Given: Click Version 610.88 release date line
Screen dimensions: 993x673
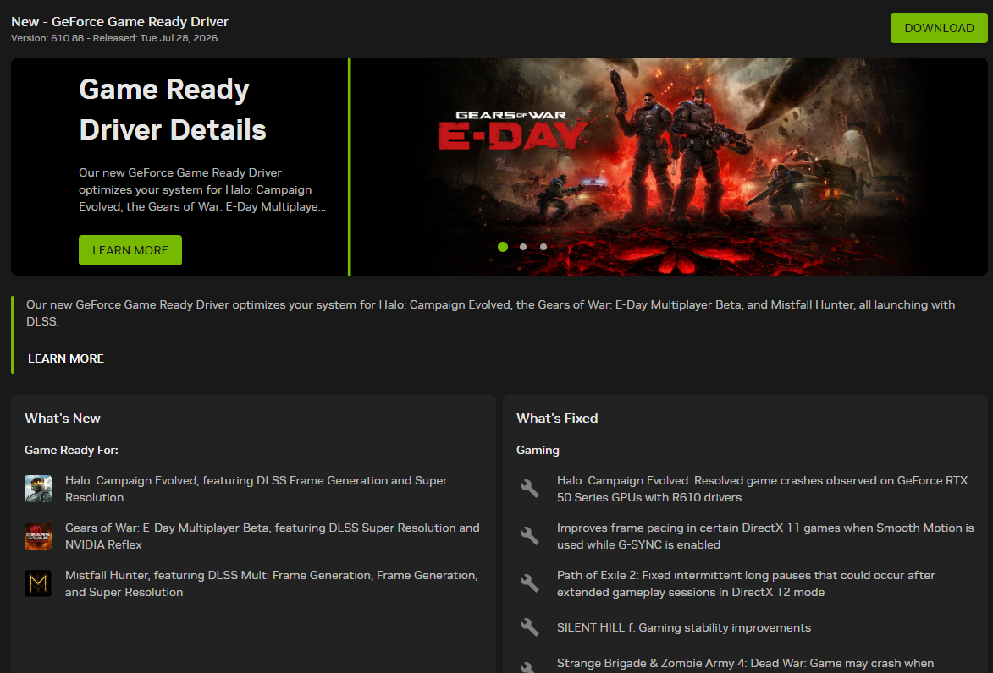Looking at the screenshot, I should point(114,38).
